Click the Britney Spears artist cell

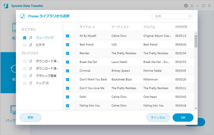(x=121, y=71)
